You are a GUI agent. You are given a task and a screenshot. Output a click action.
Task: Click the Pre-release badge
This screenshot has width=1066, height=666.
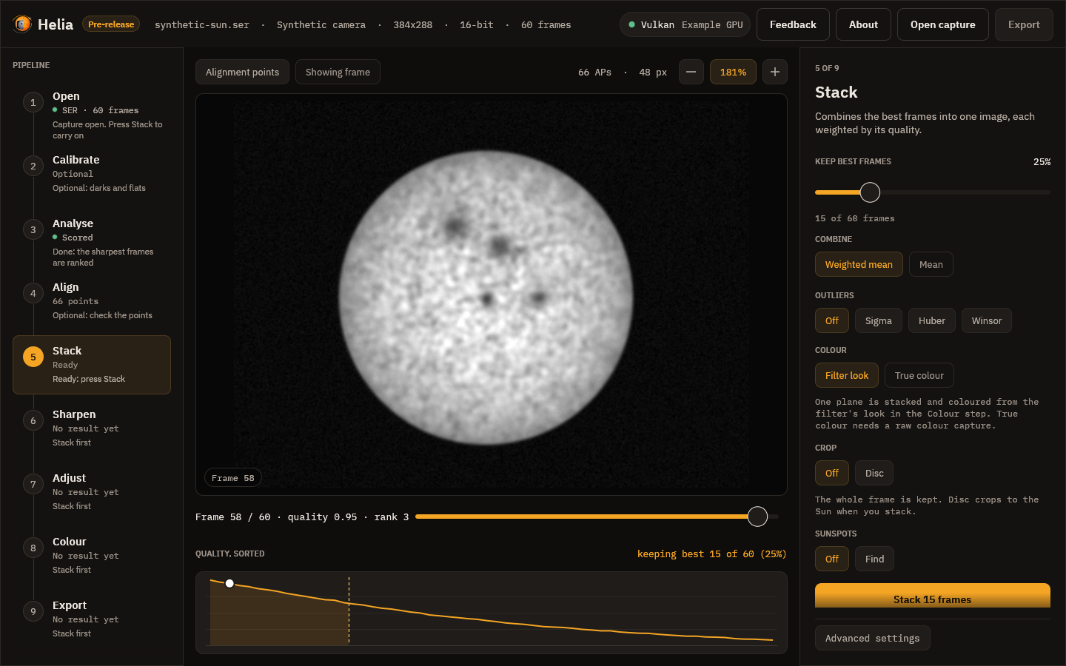coord(111,24)
